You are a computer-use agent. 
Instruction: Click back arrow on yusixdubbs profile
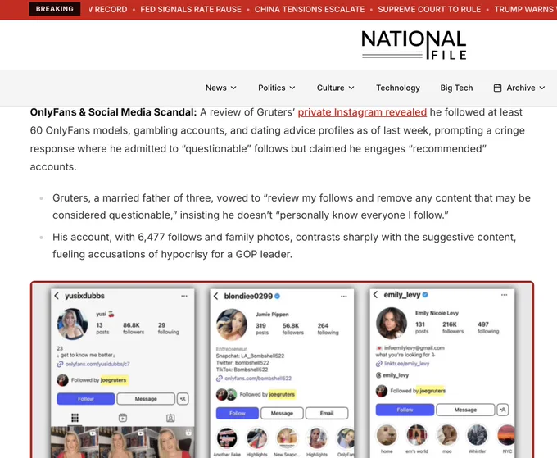pyautogui.click(x=57, y=296)
